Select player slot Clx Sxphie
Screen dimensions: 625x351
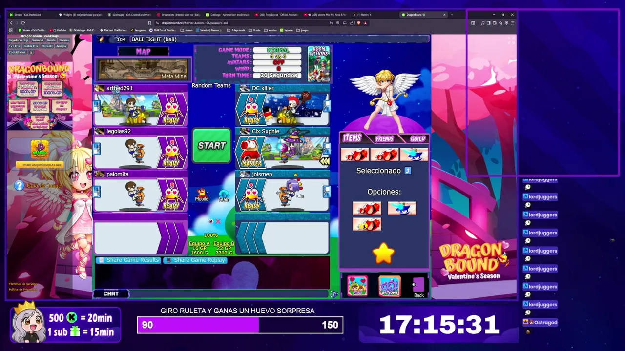[x=283, y=148]
